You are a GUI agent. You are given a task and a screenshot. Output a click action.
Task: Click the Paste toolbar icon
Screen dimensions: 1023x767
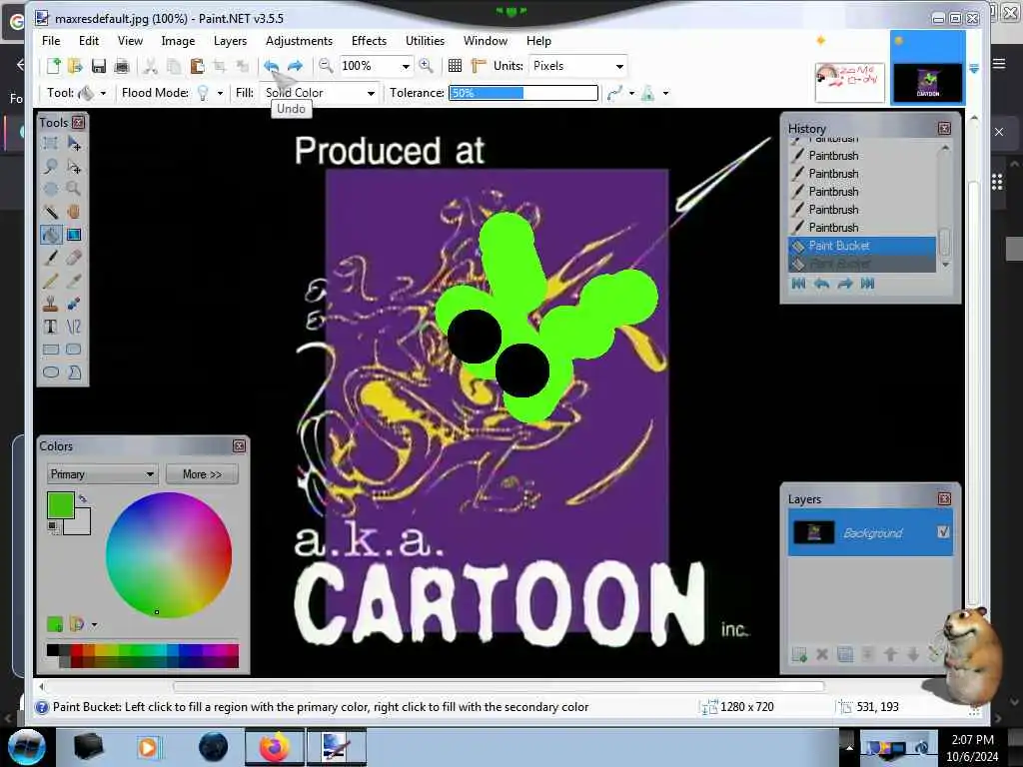click(x=197, y=66)
